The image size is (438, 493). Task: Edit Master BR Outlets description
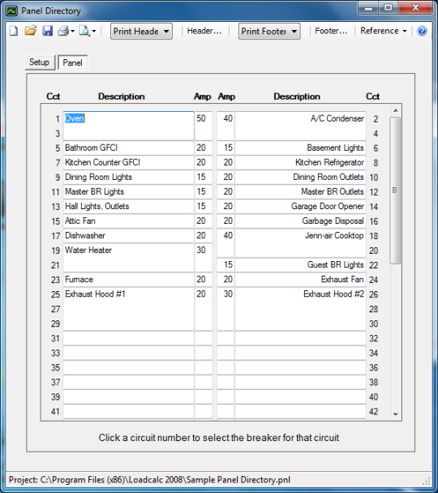click(300, 192)
